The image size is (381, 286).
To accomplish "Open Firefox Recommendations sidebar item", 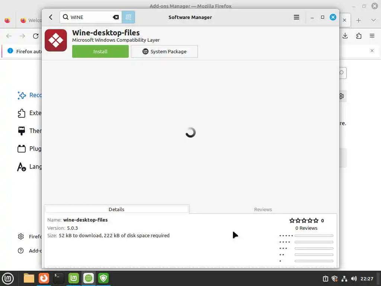I will 29,95.
